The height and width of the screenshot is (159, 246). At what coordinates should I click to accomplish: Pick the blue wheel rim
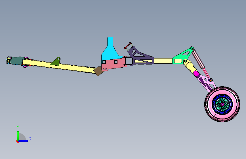point(214,104)
